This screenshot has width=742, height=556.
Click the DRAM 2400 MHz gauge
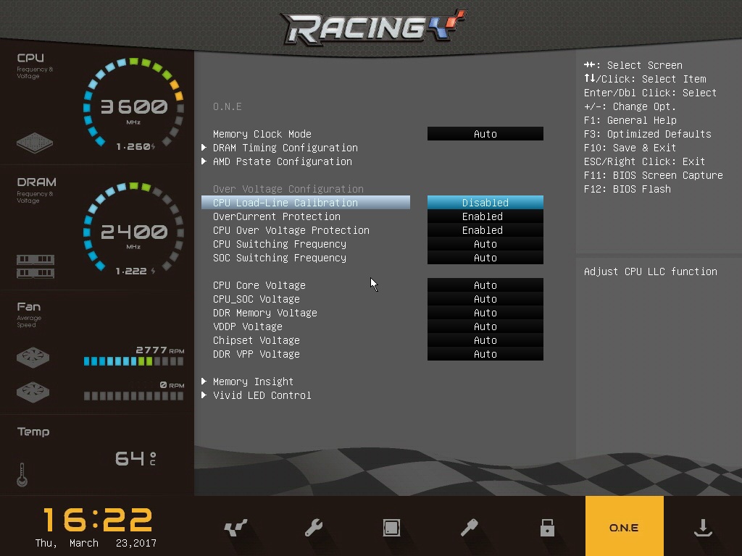pos(133,229)
